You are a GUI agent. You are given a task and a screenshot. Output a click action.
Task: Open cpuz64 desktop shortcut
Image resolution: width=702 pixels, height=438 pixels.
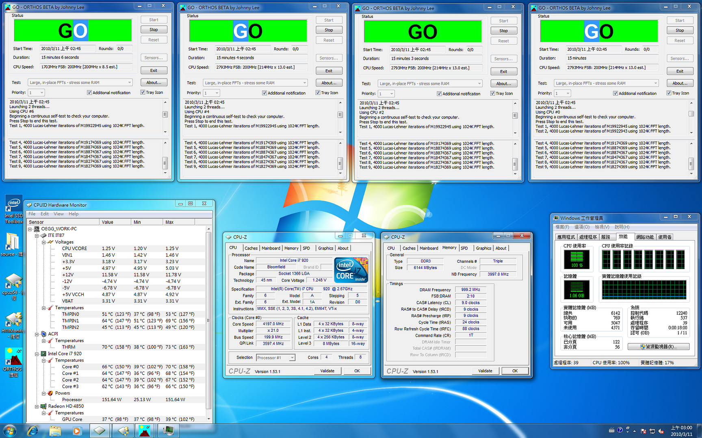pyautogui.click(x=13, y=286)
